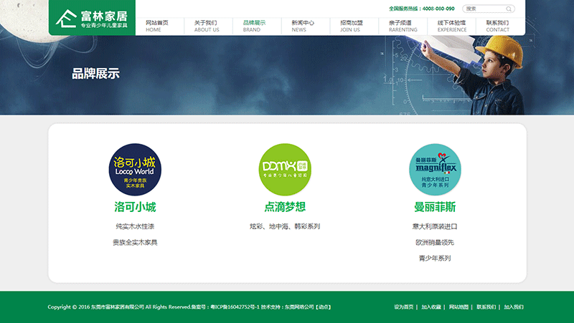Open 网站地图 footer link
Viewport: 574px width, 323px height.
[x=458, y=307]
